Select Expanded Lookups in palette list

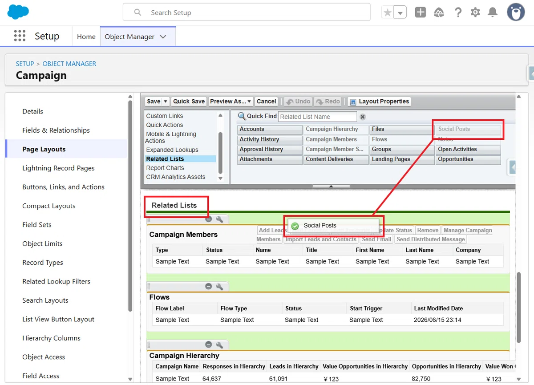coord(172,150)
